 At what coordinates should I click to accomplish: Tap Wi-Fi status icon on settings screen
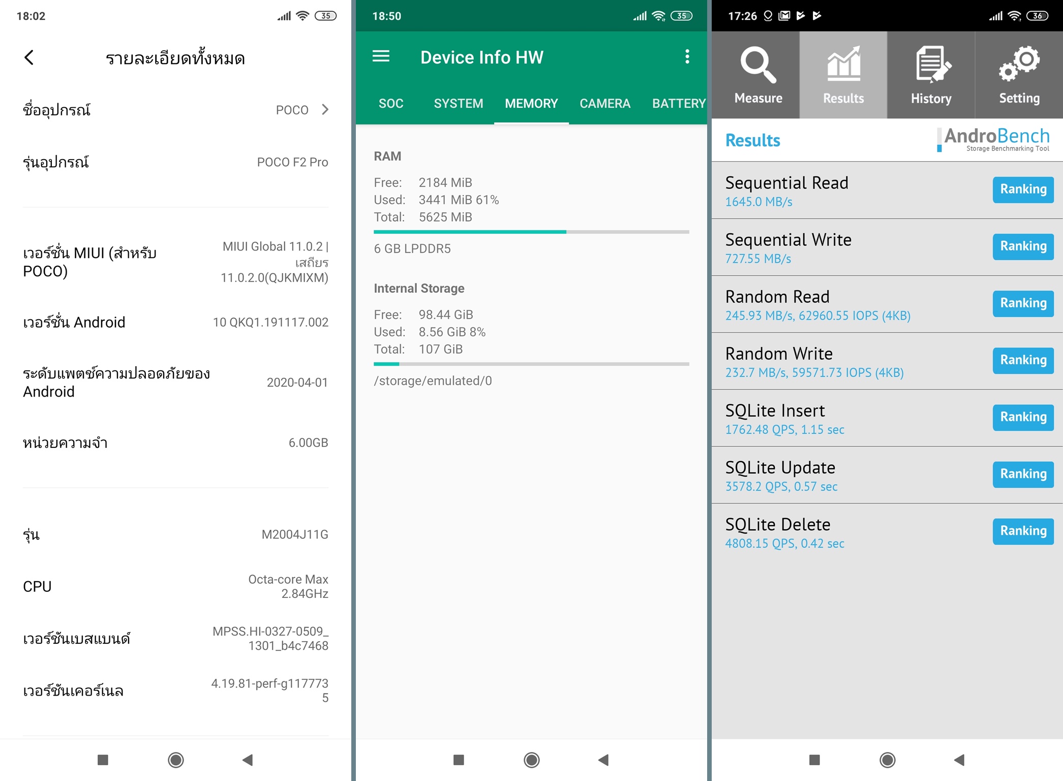[x=302, y=16]
